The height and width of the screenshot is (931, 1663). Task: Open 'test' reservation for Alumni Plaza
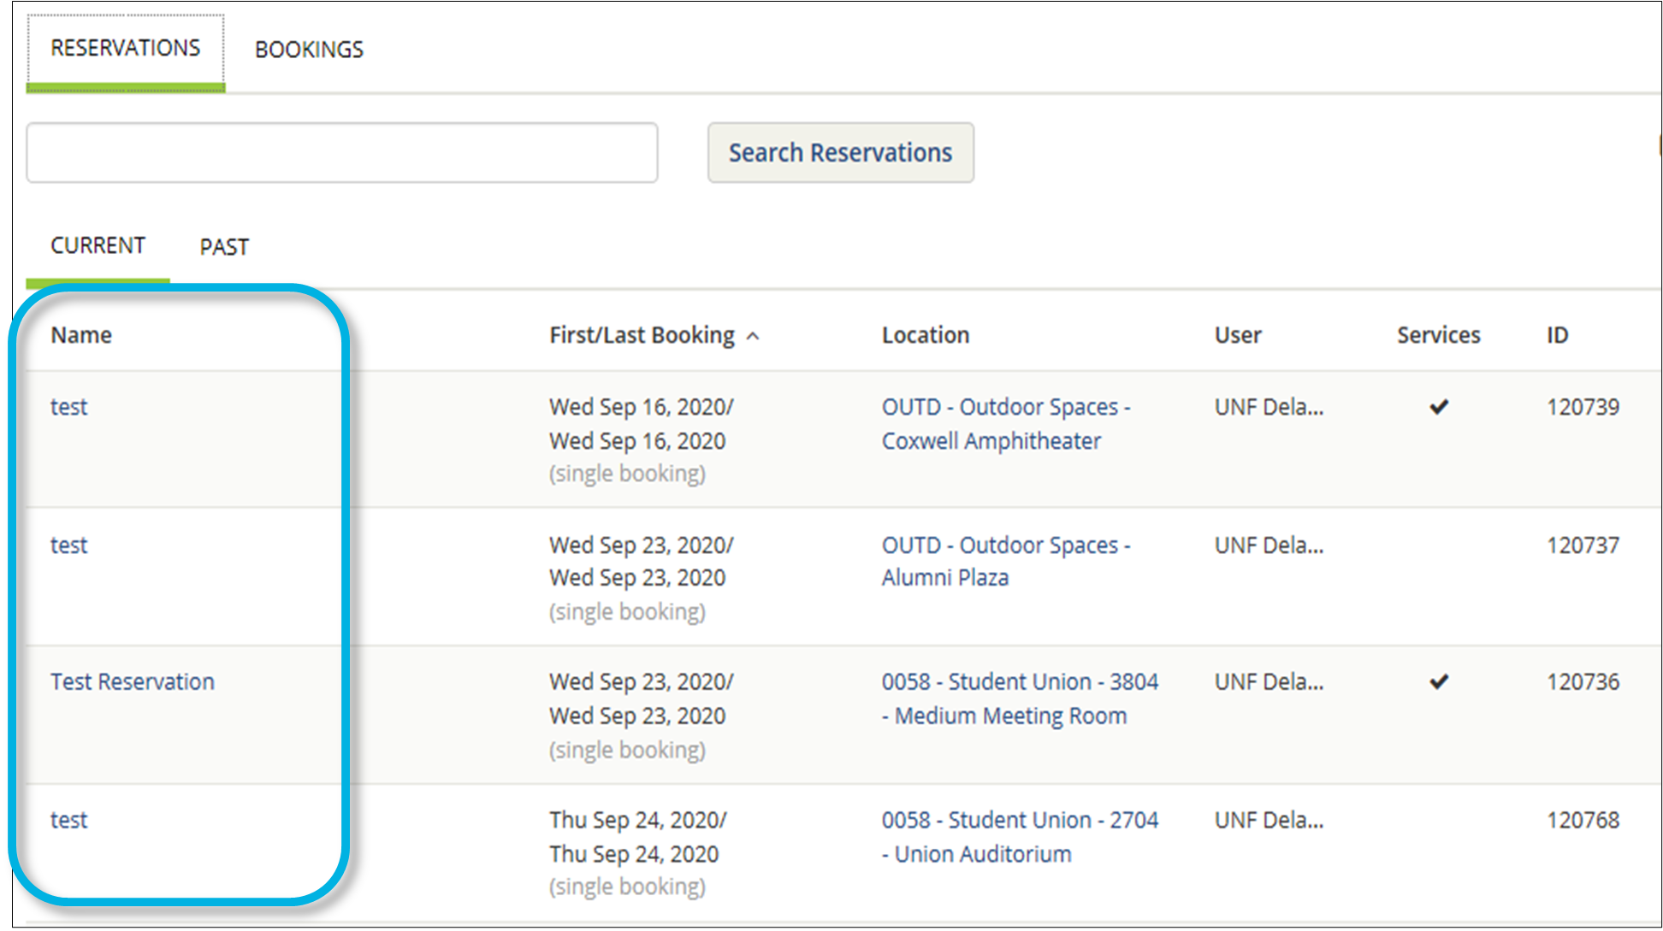68,545
